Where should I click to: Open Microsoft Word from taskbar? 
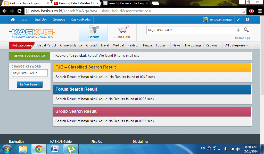click(55, 149)
